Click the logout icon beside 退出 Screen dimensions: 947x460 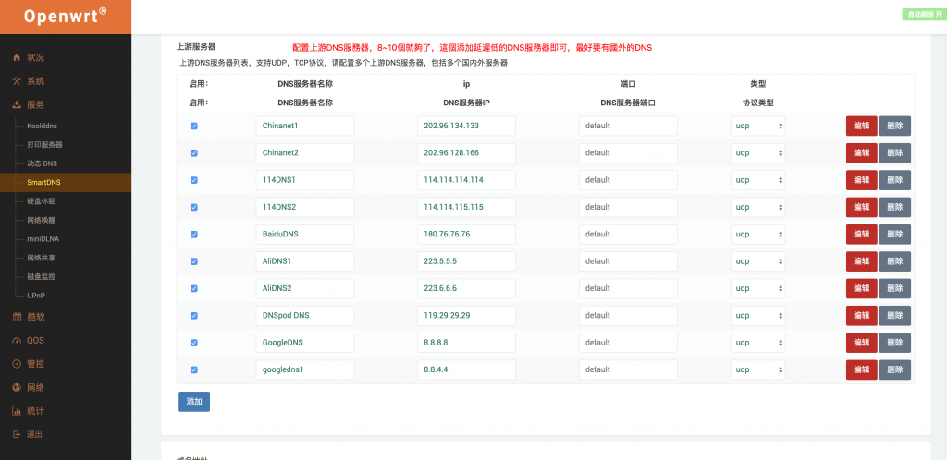pos(17,435)
